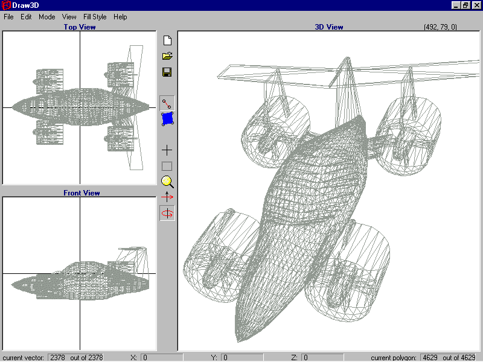Screen dimensions: 483x362
Task: Click inside the Z coordinate field
Action: click(322, 357)
